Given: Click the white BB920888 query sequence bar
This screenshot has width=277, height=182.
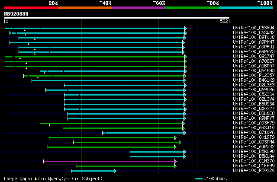Looking at the screenshot, I should 117,18.
